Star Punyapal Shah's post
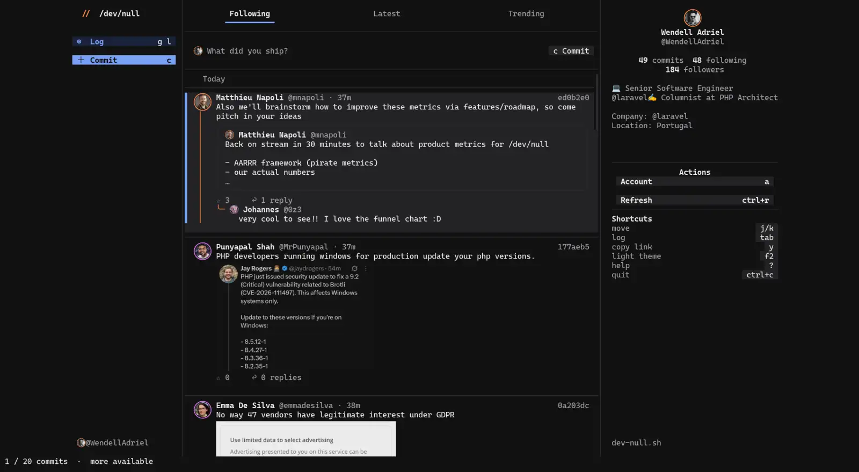Screen dimensions: 859x472 click(219, 378)
